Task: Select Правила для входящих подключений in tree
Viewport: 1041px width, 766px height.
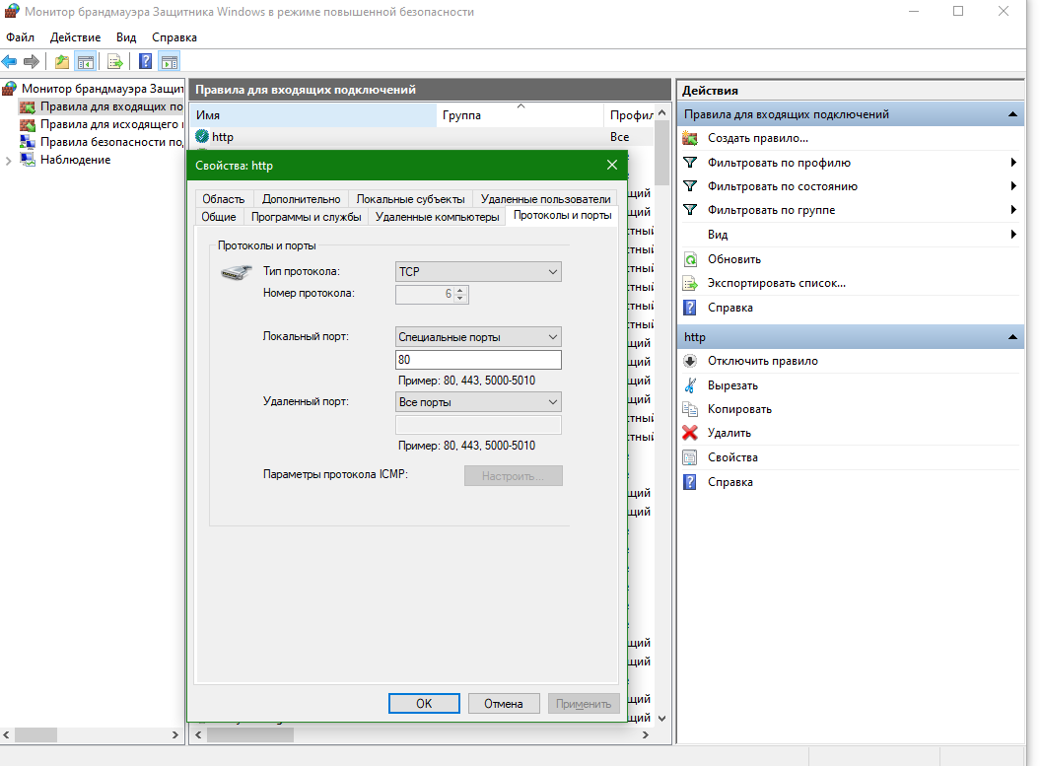Action: [101, 106]
